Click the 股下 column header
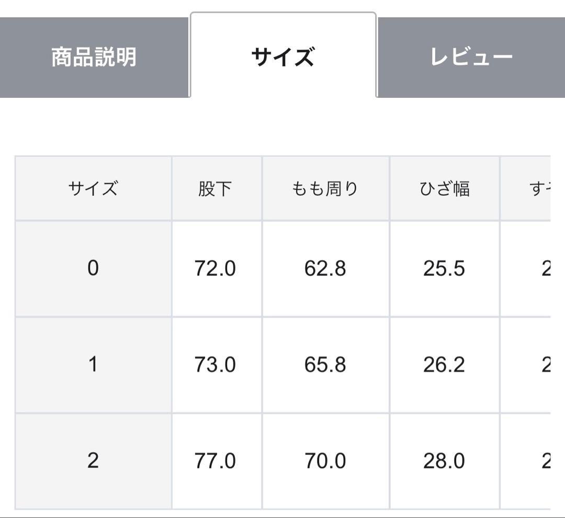This screenshot has width=565, height=518. coord(216,188)
